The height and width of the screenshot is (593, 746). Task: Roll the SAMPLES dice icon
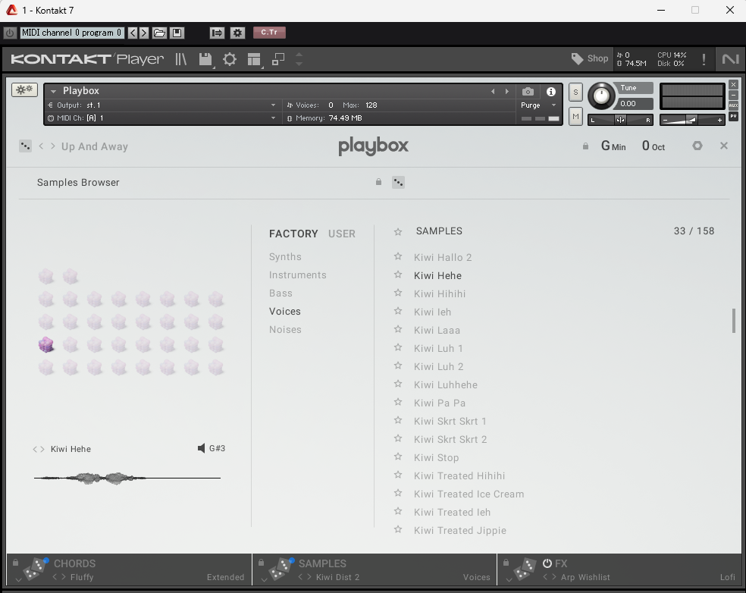point(281,569)
